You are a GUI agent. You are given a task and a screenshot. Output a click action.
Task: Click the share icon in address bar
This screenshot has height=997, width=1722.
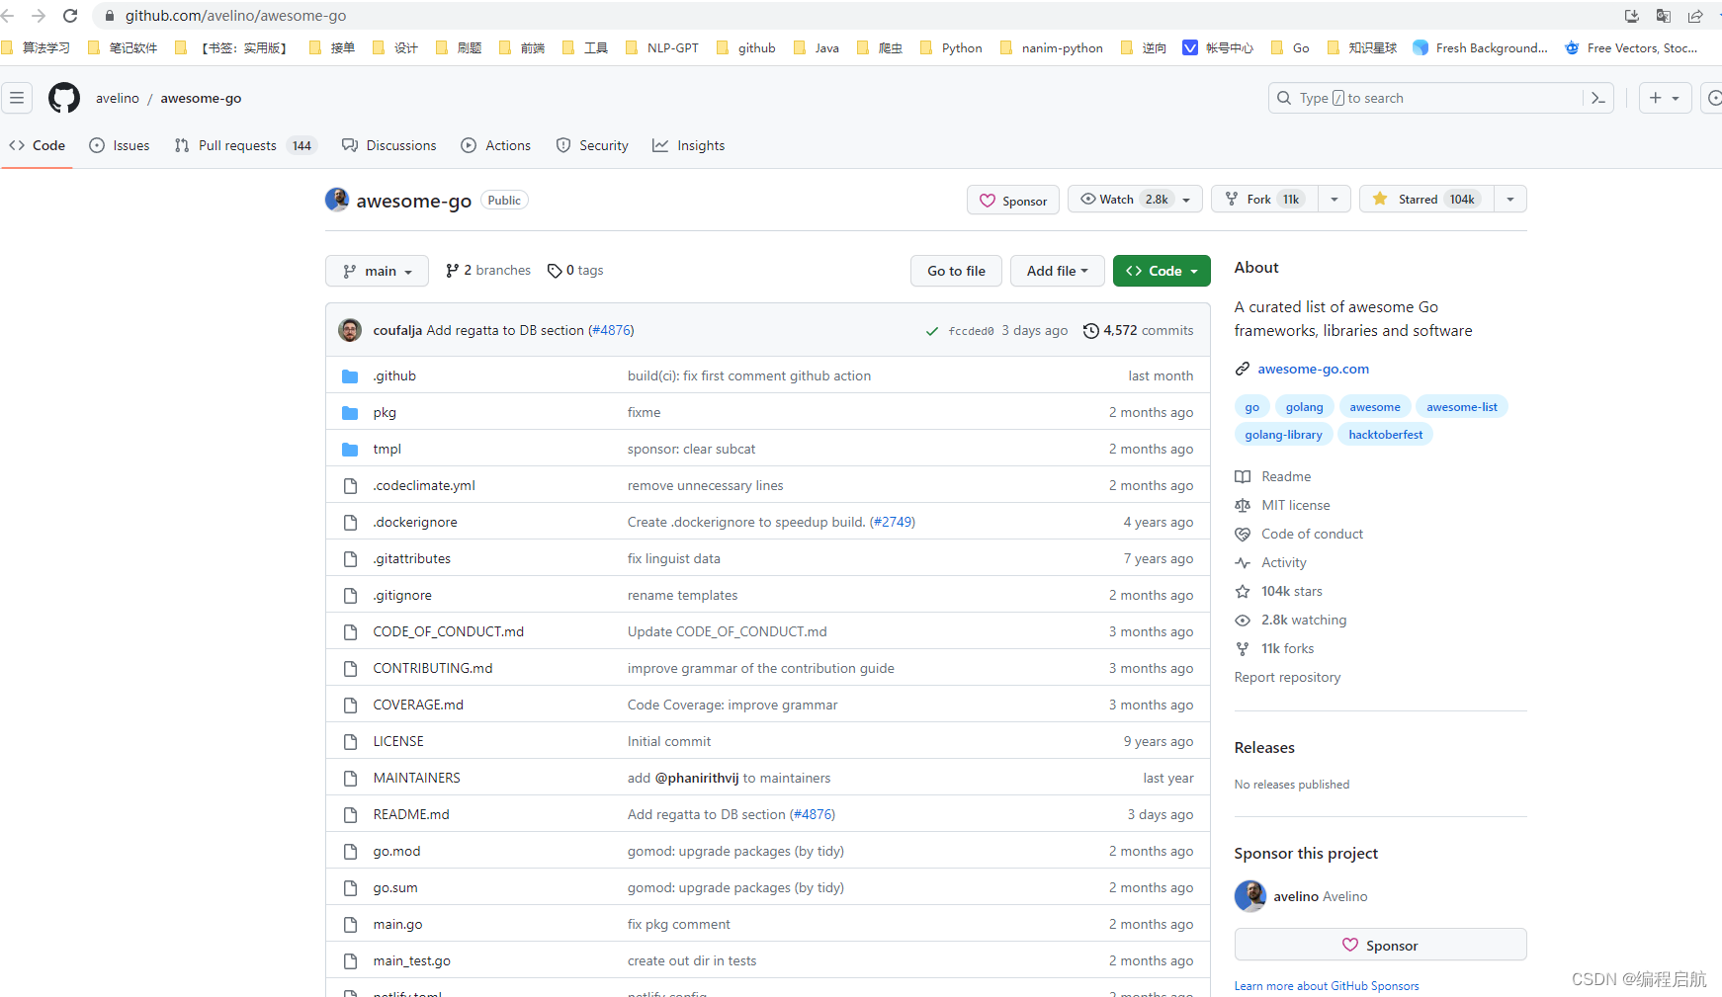point(1695,16)
